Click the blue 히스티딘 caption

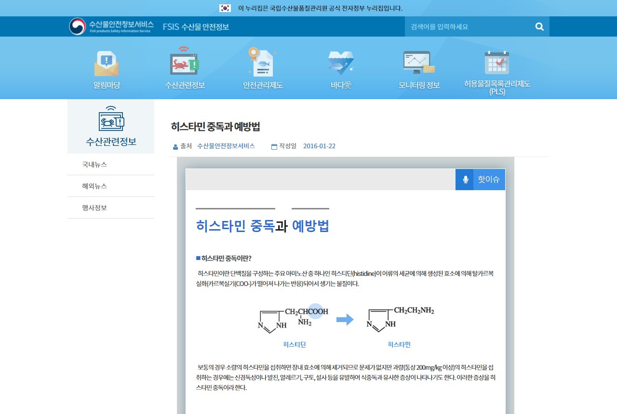295,345
